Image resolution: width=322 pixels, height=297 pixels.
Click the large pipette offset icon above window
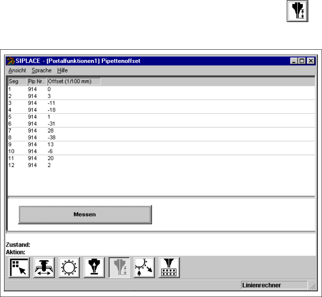(x=297, y=11)
